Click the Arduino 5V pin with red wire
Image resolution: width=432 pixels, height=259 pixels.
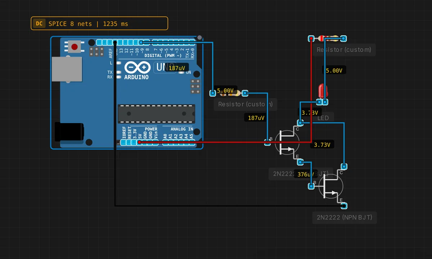[x=139, y=142]
